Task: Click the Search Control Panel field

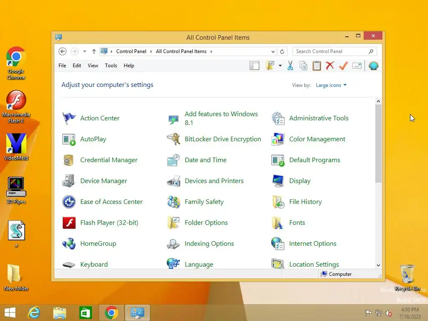Action: [335, 51]
